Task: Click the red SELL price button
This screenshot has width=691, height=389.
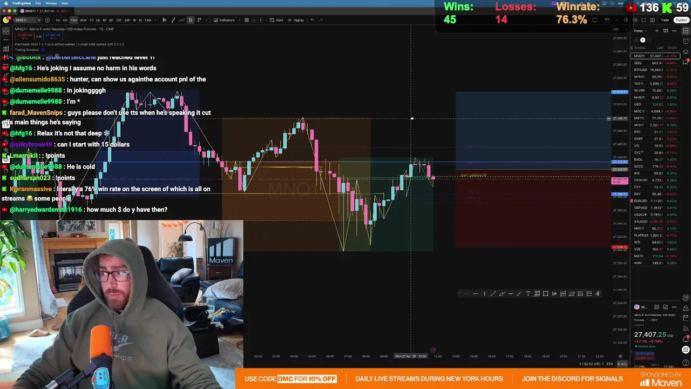Action: pyautogui.click(x=24, y=37)
